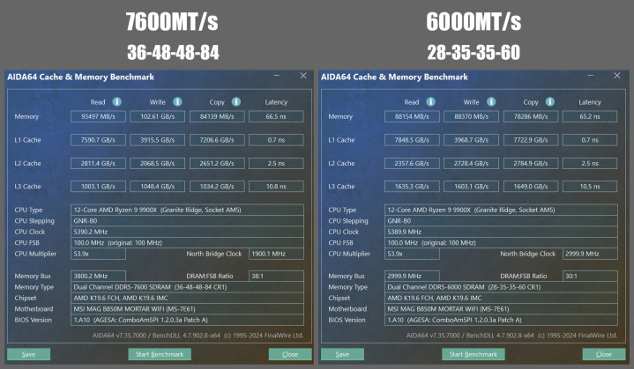Viewport: 634px width, 369px height.
Task: Select L1 Cache Copy value 7206.6 GB/s
Action: coord(217,140)
